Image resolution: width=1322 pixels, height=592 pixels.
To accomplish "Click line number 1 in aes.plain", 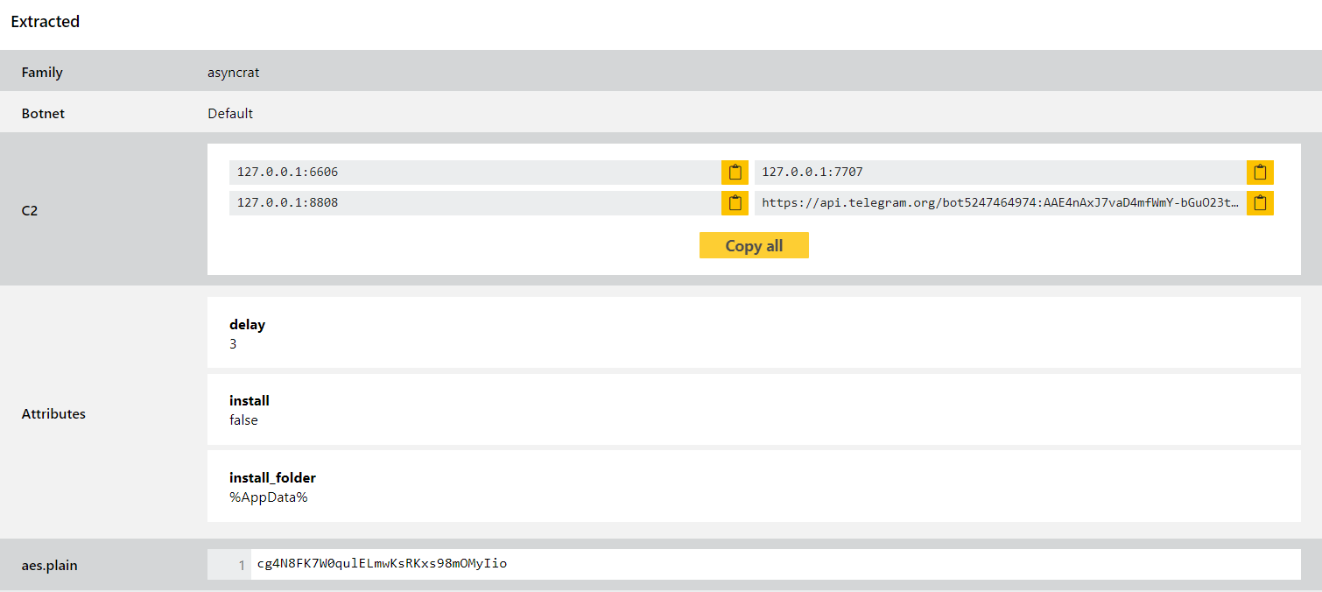I will [242, 566].
